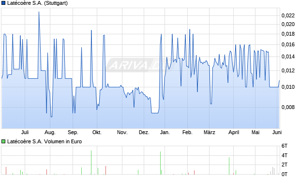
Task: Click the 0,022 price axis value
Action: click(288, 15)
